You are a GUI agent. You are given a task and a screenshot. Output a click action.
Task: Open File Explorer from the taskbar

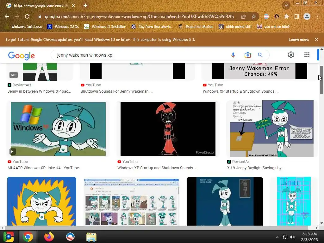point(91,237)
